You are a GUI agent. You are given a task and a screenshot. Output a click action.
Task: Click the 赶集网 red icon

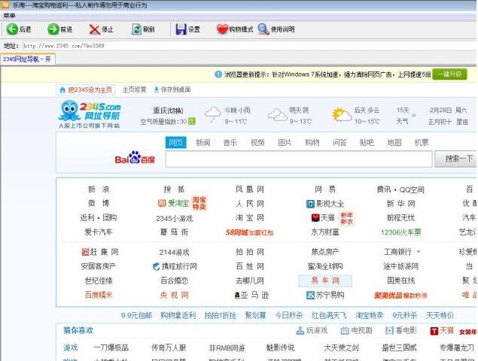[x=85, y=252]
